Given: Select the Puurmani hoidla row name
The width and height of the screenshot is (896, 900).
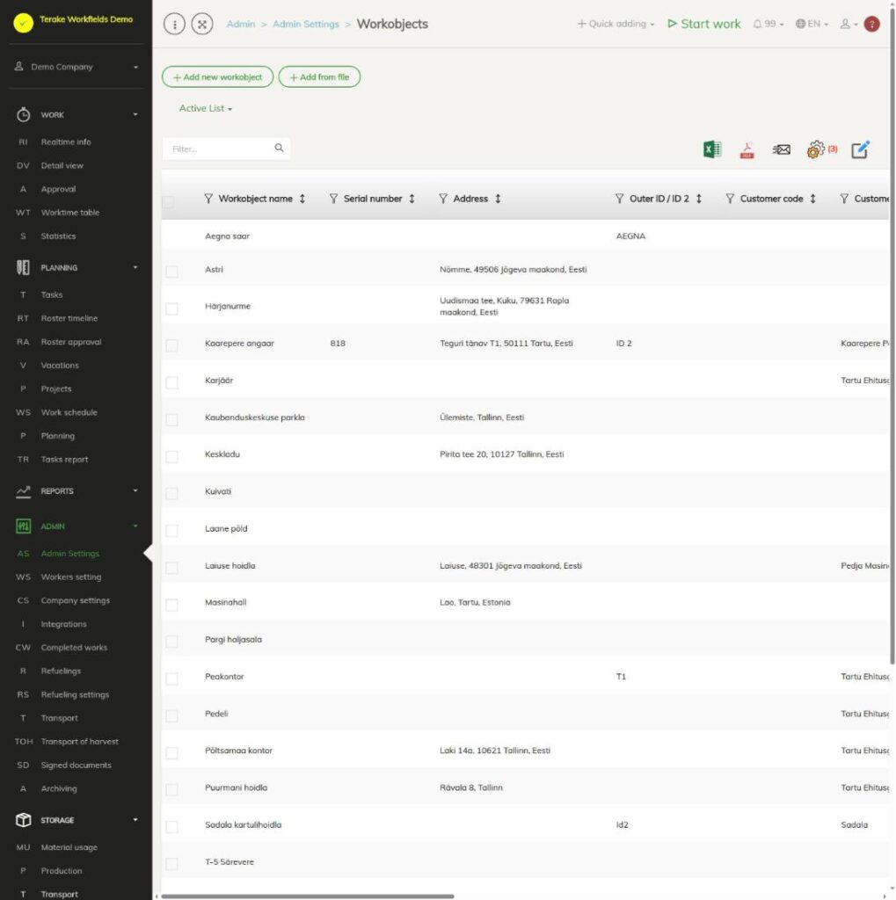Looking at the screenshot, I should pyautogui.click(x=236, y=787).
